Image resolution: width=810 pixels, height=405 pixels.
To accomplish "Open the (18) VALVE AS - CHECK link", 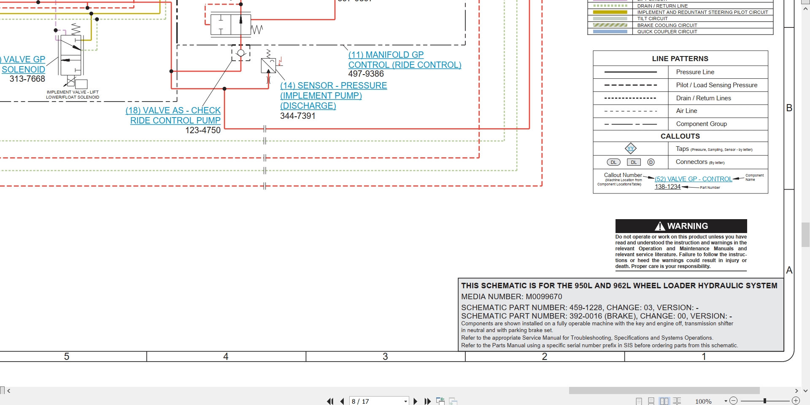I will coord(173,110).
